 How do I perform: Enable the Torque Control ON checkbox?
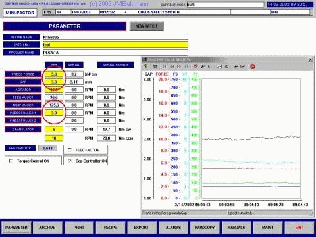click(11, 161)
